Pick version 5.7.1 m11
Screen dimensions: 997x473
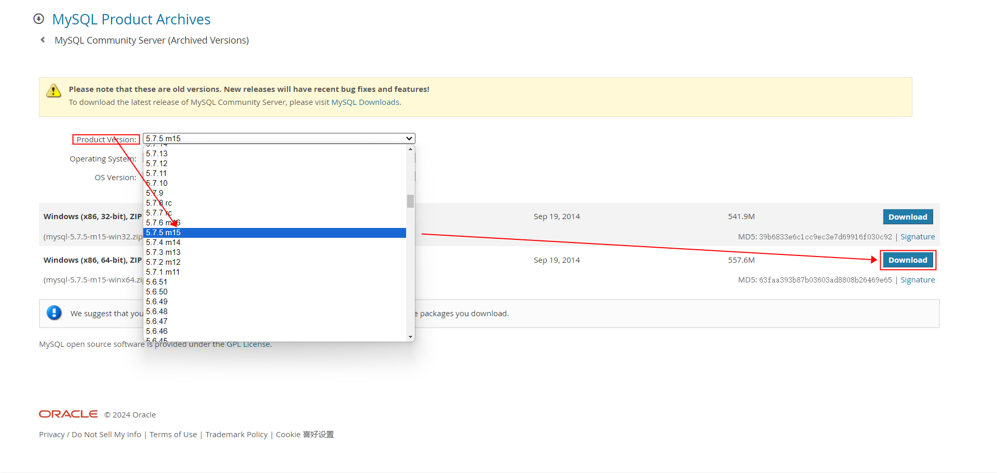pyautogui.click(x=274, y=272)
